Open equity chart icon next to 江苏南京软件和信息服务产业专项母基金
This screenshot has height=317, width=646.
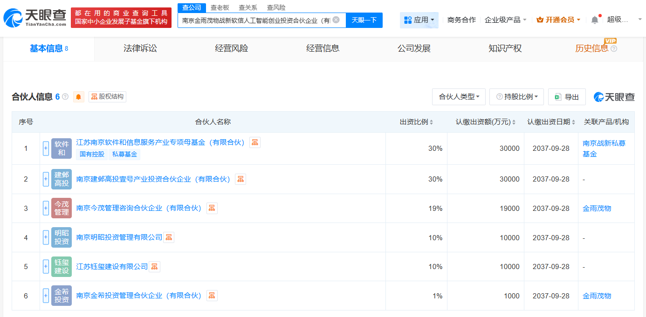pos(255,143)
